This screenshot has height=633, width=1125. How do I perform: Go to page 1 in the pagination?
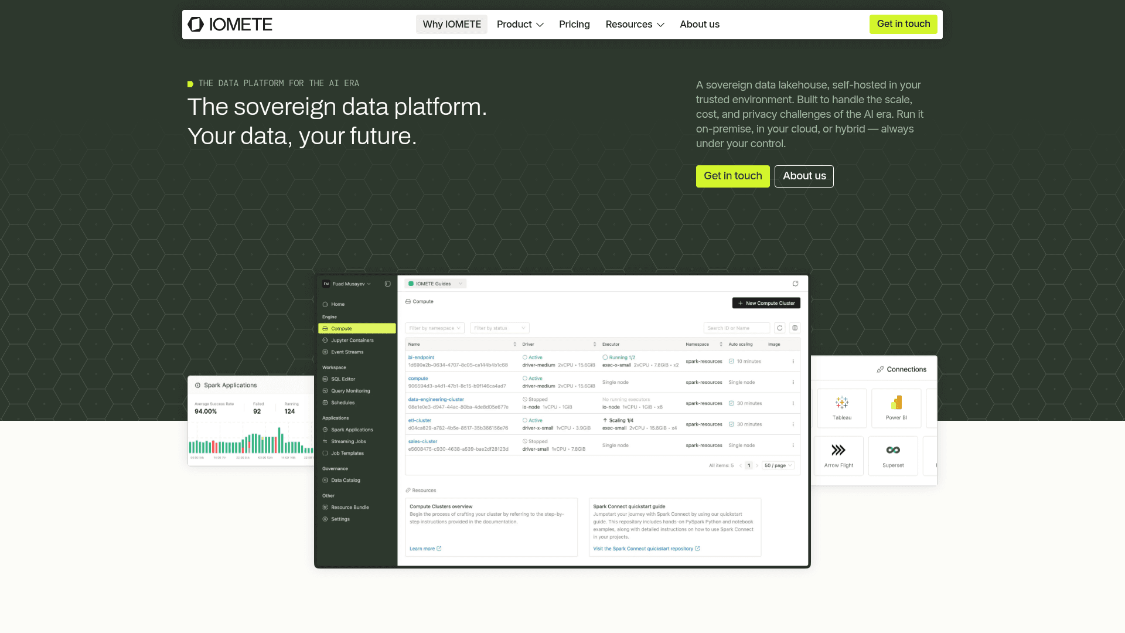(749, 465)
